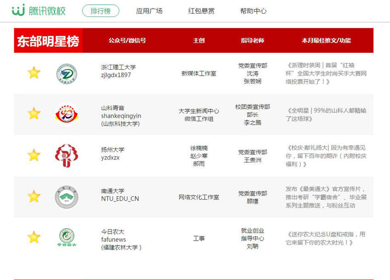Image resolution: width=390 pixels, height=280 pixels.
Task: Click 网络文化工作室 creator cell
Action: (199, 197)
